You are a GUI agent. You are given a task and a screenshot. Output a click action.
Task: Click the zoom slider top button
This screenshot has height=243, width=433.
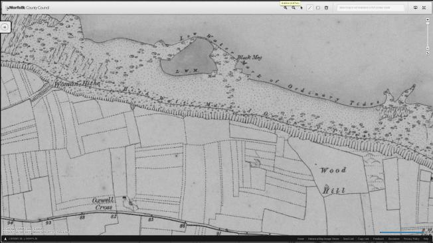click(x=428, y=20)
